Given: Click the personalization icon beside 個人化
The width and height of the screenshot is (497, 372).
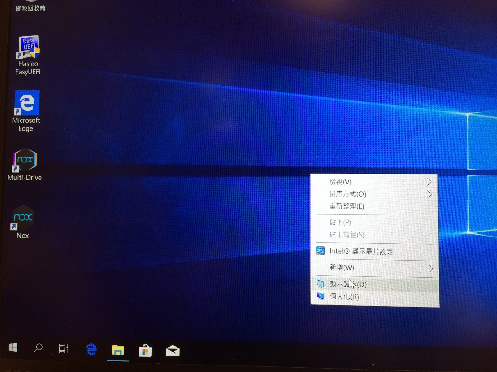Looking at the screenshot, I should click(321, 296).
